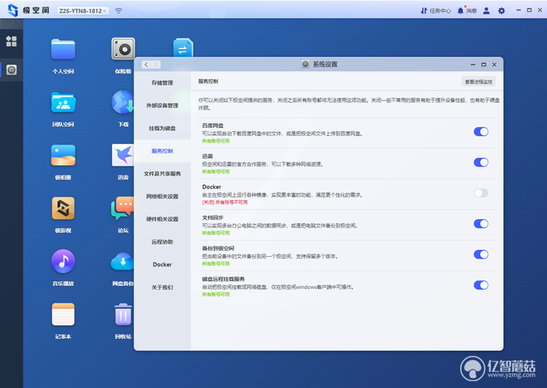547x388 pixels.
Task: Open the 记事本 notepad app
Action: 63,314
